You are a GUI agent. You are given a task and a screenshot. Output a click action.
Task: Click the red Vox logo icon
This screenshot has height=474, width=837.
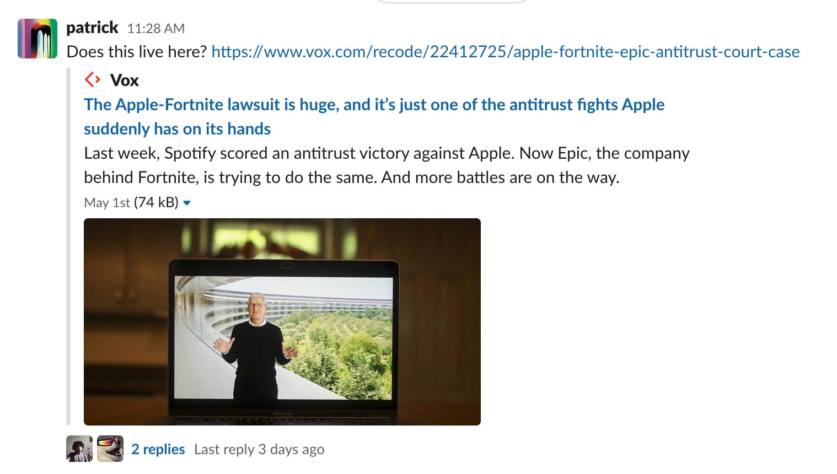tap(93, 80)
